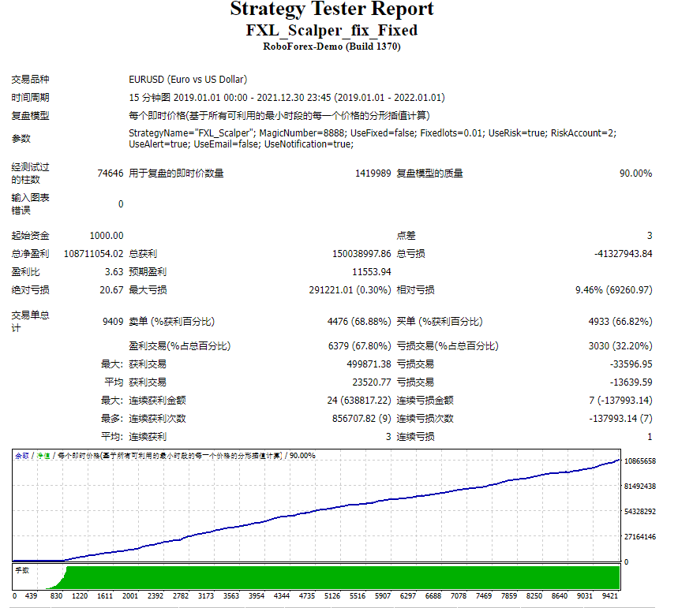Click the 总净盈利 label

(x=30, y=254)
